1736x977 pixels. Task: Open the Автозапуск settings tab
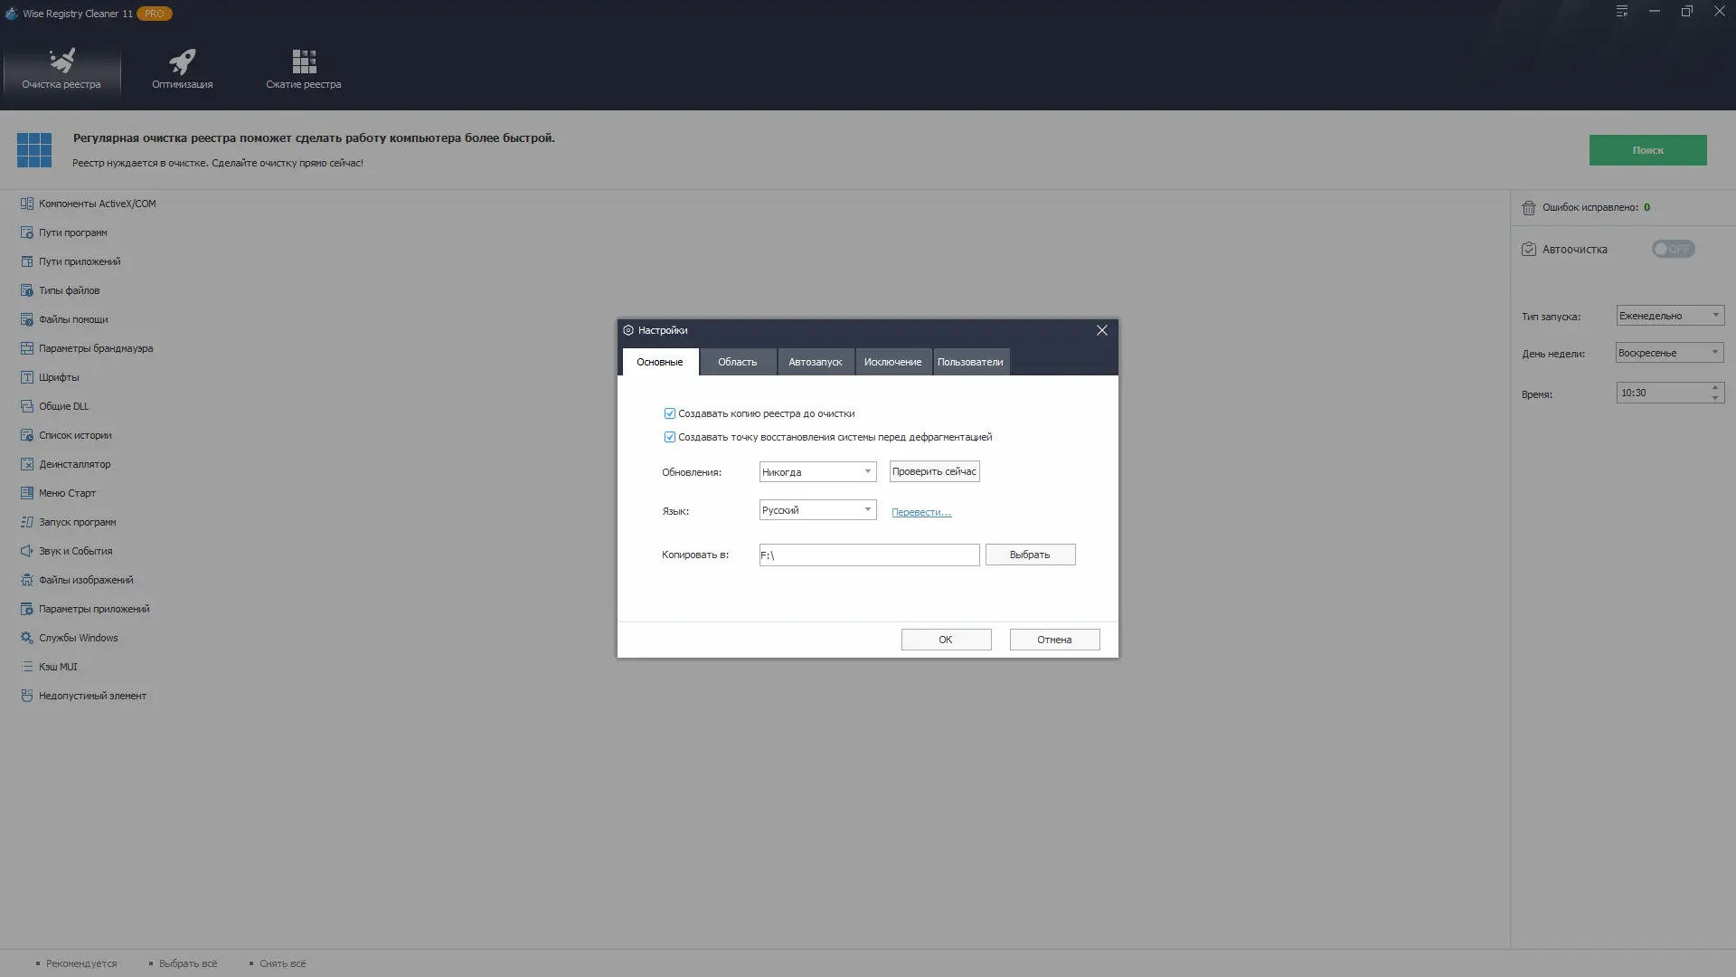[x=814, y=361]
